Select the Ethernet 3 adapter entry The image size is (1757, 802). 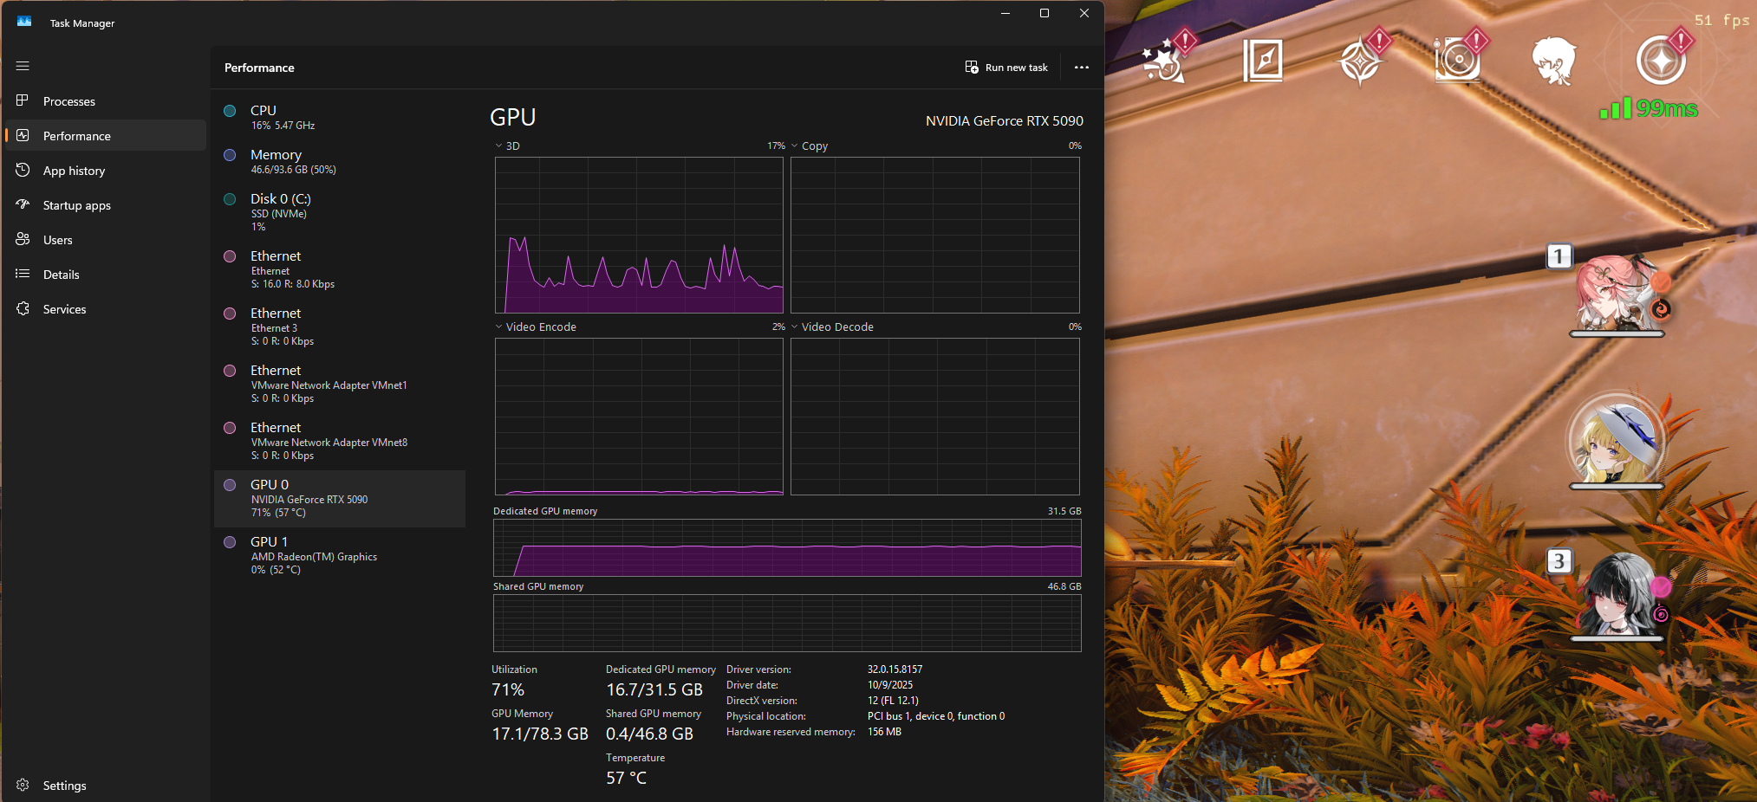[x=340, y=327]
